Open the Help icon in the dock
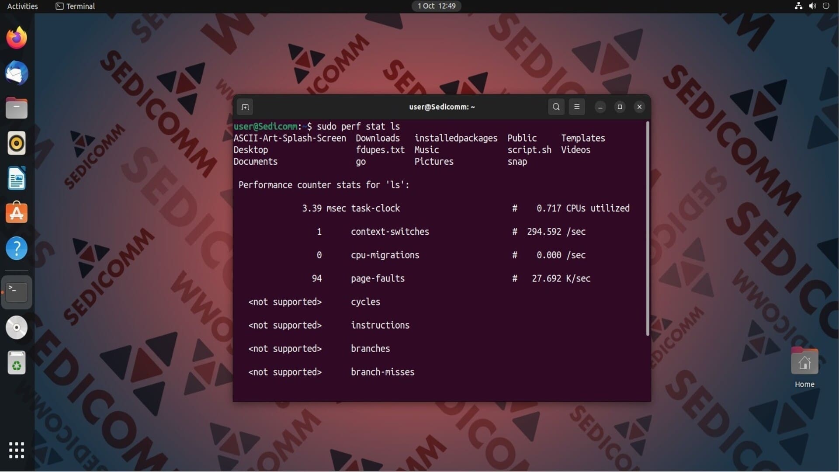The width and height of the screenshot is (839, 472). click(17, 248)
